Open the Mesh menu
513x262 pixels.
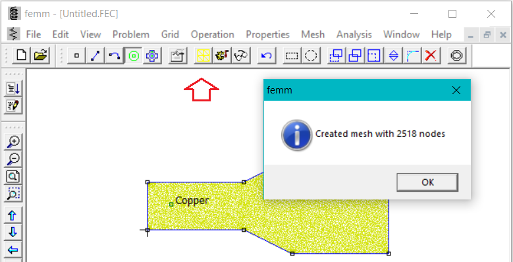(x=313, y=35)
